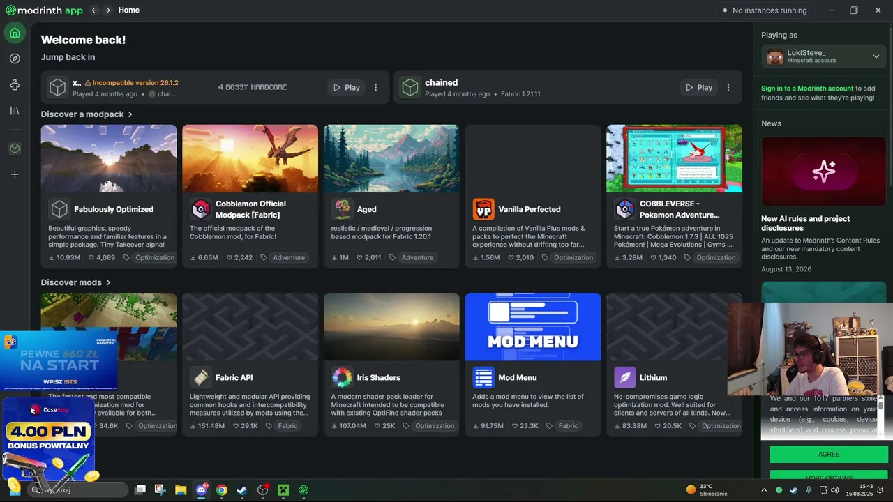Open the three-dot menu for chained instance
This screenshot has width=893, height=502.
coord(728,87)
